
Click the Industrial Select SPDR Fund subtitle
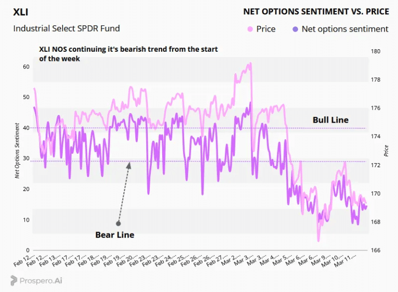coord(66,28)
